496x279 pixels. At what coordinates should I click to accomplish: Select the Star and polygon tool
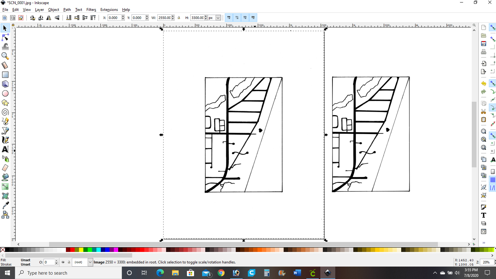5,103
